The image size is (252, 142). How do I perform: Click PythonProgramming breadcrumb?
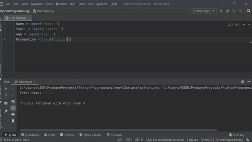[15, 11]
